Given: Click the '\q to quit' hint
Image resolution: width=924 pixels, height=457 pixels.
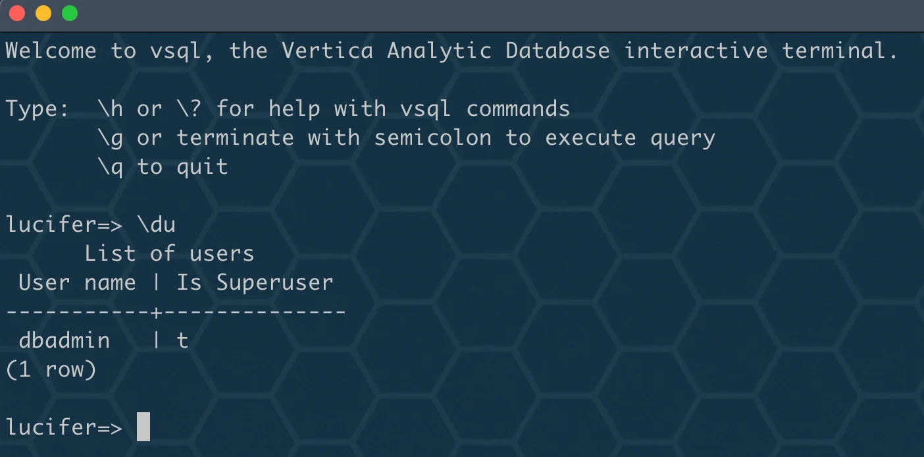Looking at the screenshot, I should pos(163,167).
